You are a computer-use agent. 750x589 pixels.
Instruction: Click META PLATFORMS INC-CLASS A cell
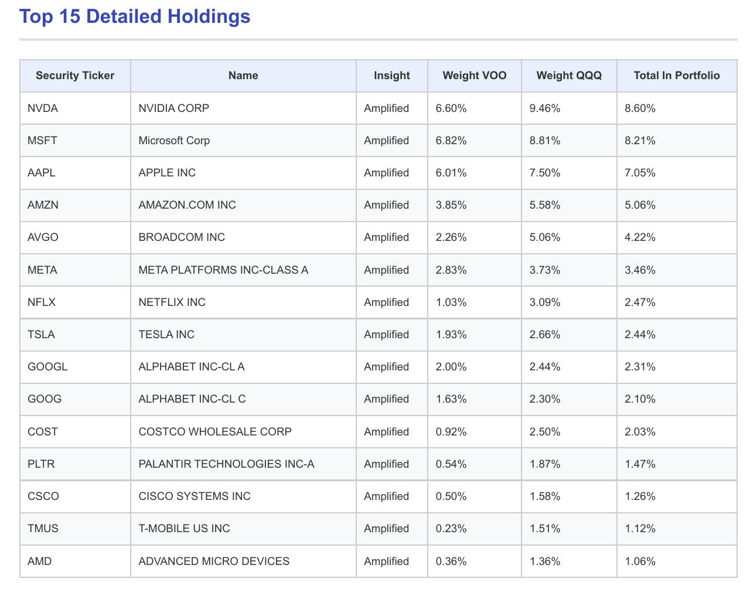[223, 270]
